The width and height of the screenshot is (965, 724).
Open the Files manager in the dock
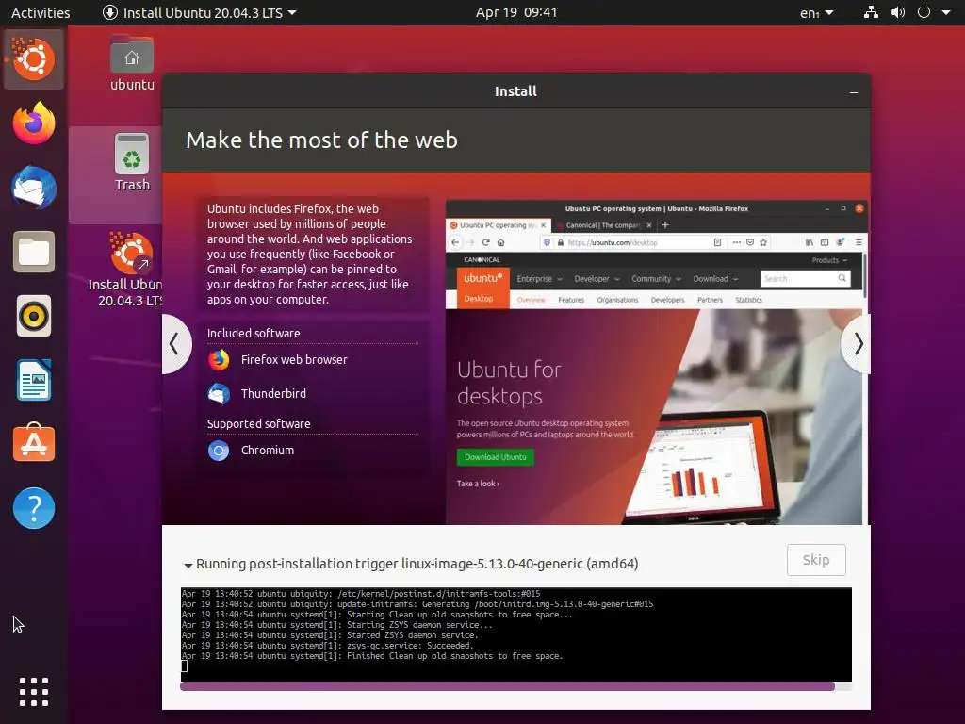[x=34, y=252]
